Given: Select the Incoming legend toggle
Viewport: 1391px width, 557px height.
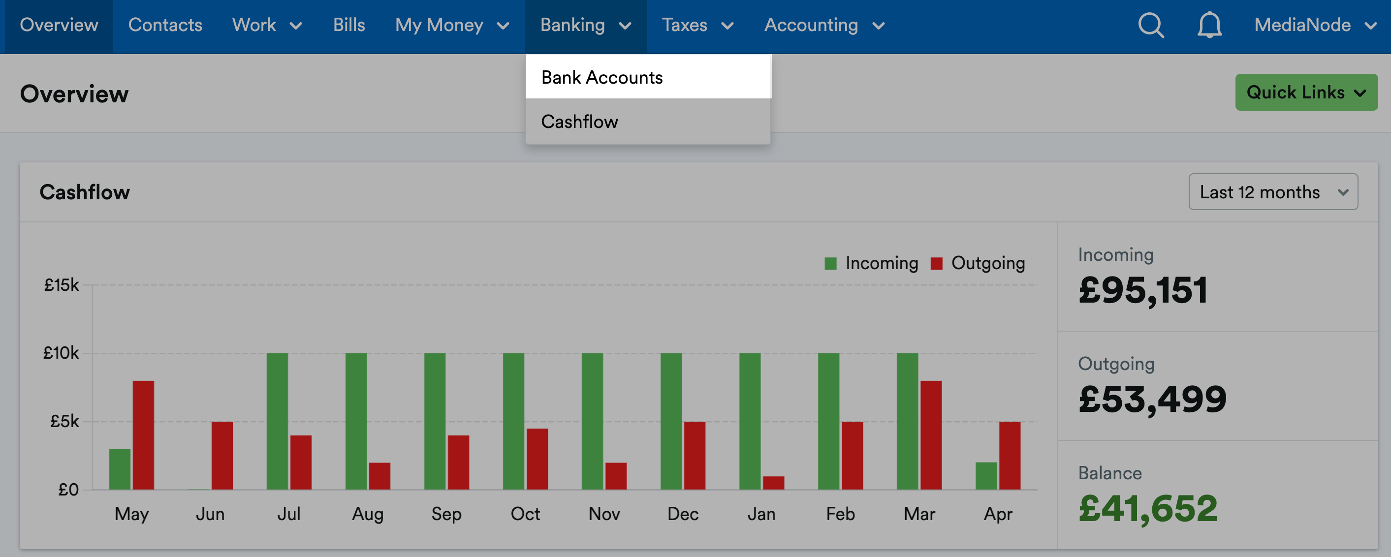Looking at the screenshot, I should pyautogui.click(x=860, y=262).
